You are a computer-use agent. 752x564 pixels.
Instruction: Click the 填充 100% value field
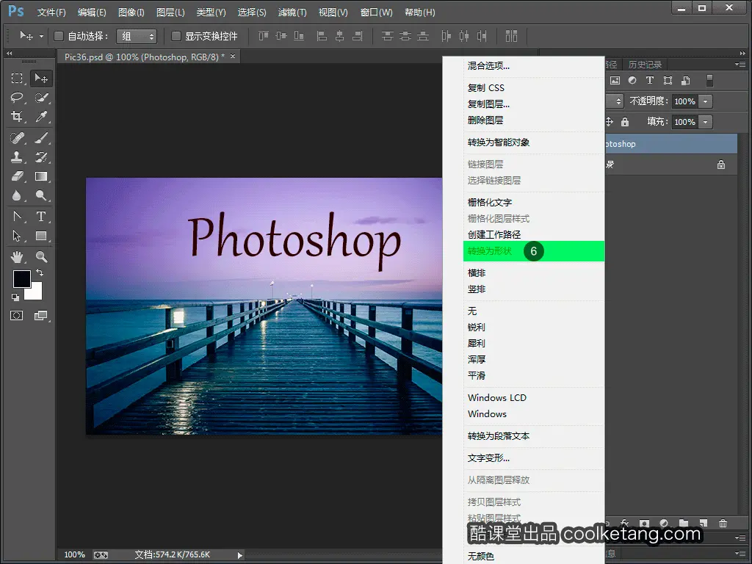click(685, 122)
